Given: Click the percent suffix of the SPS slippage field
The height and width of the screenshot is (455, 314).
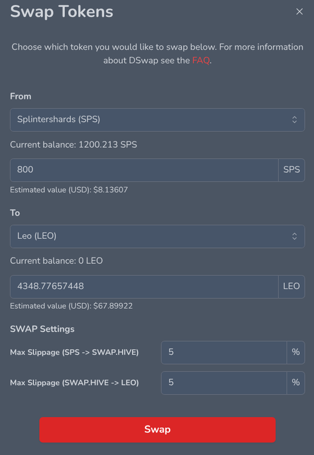Looking at the screenshot, I should [296, 352].
